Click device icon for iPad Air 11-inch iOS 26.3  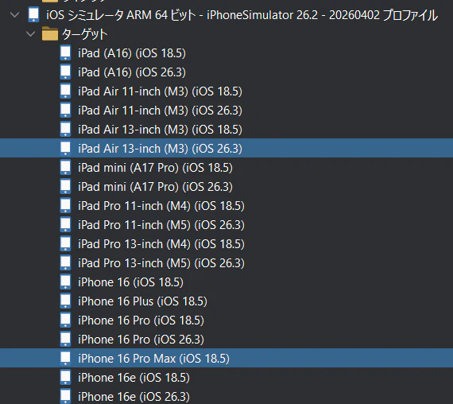pos(65,111)
